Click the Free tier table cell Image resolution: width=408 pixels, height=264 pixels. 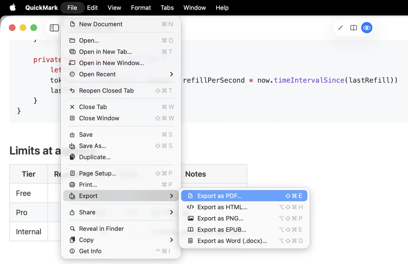pyautogui.click(x=29, y=193)
